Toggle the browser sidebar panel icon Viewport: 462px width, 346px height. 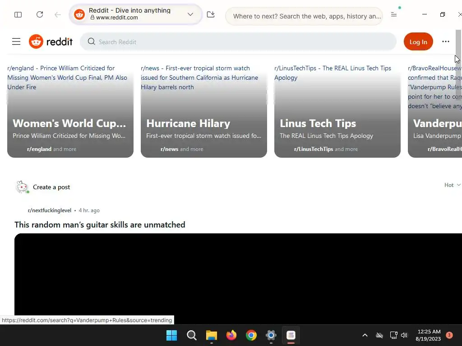(18, 14)
